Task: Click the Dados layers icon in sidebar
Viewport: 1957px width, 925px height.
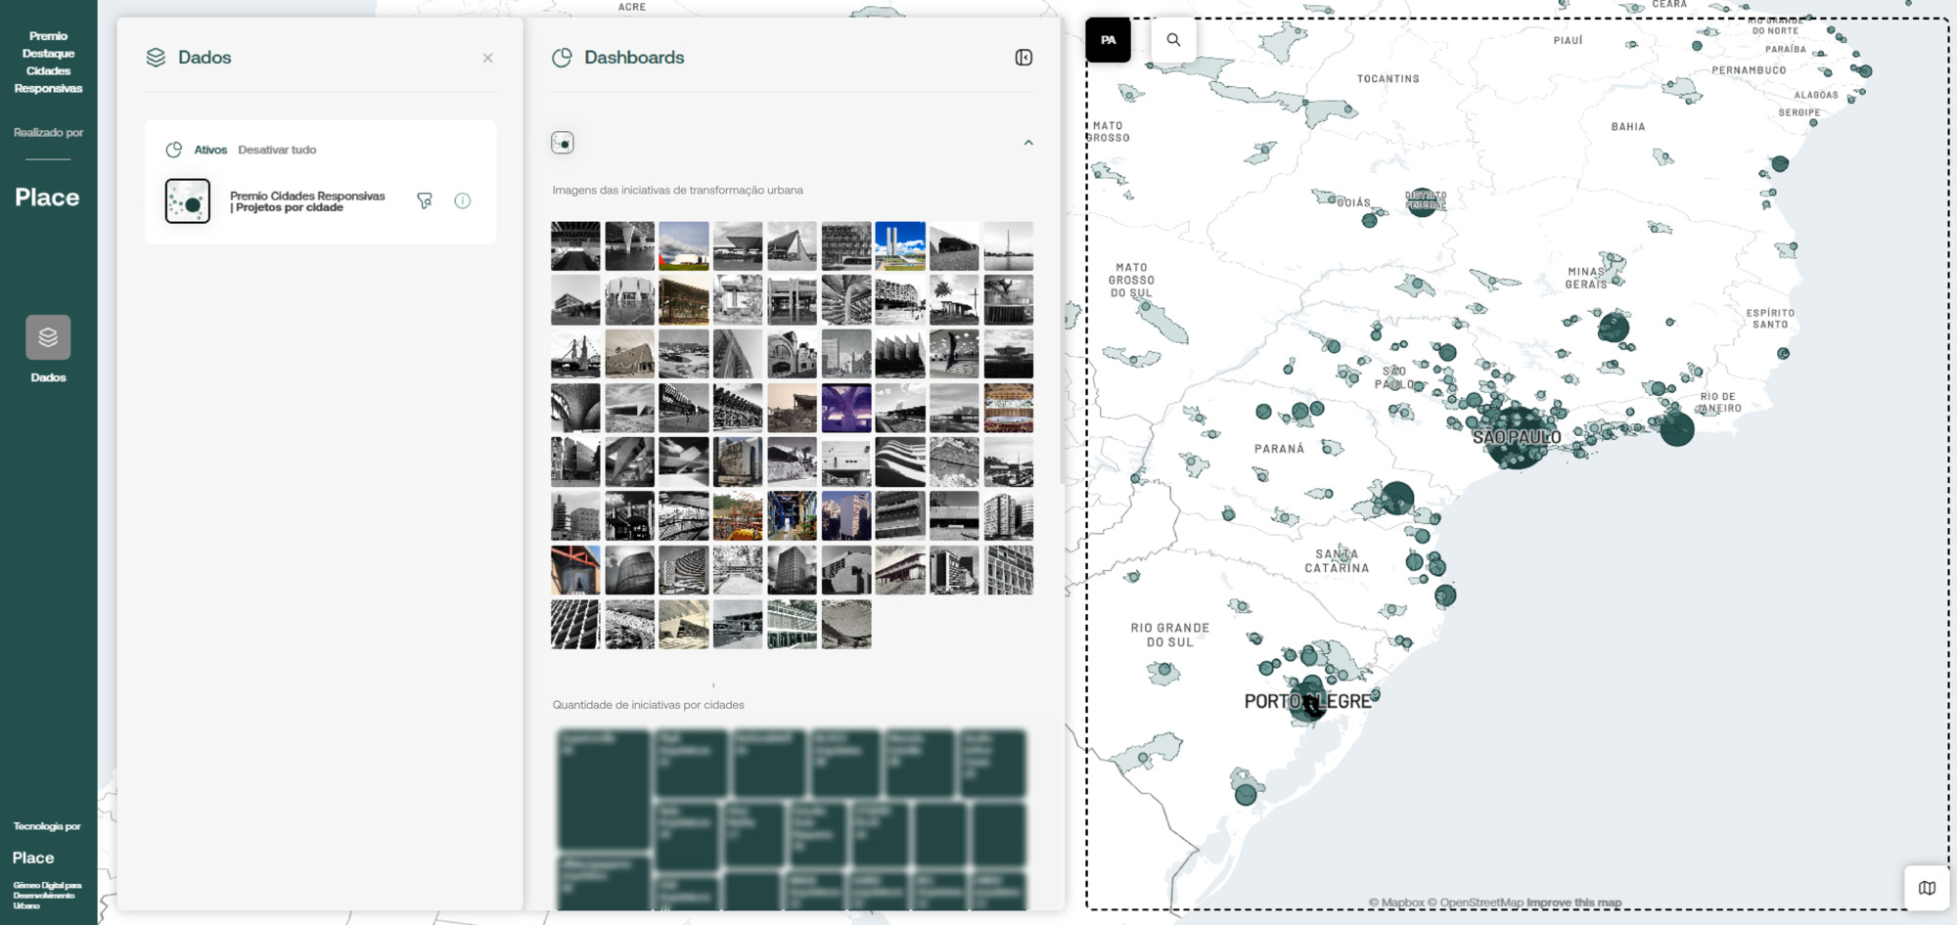Action: [x=48, y=337]
